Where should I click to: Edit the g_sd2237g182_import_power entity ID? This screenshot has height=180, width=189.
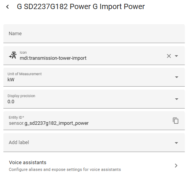pyautogui.click(x=56, y=123)
